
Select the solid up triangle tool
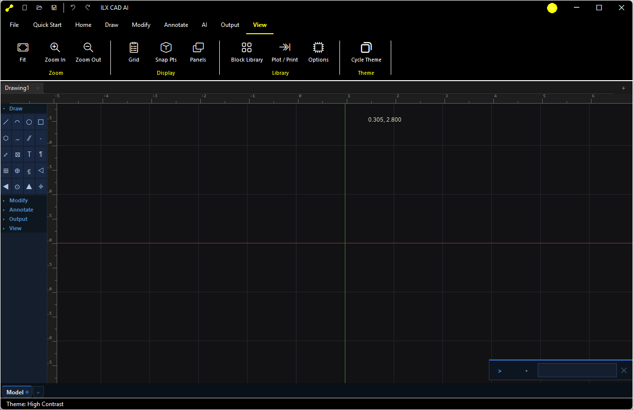tap(29, 187)
